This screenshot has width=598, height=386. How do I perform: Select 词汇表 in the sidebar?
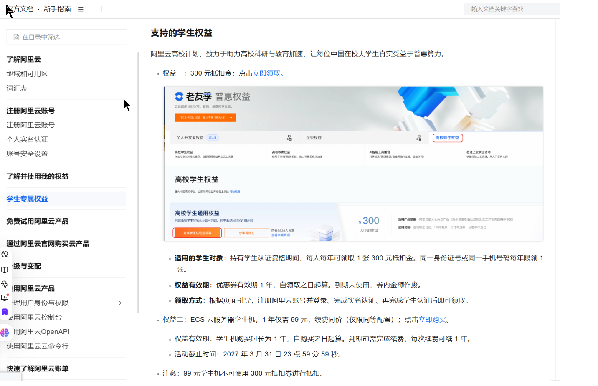[x=17, y=88]
